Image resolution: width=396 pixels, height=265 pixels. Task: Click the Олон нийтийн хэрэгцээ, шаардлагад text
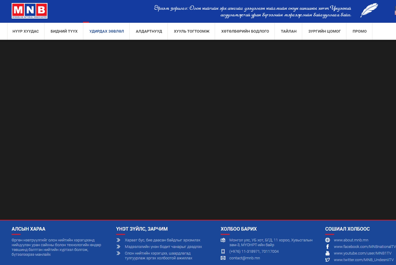click(159, 255)
